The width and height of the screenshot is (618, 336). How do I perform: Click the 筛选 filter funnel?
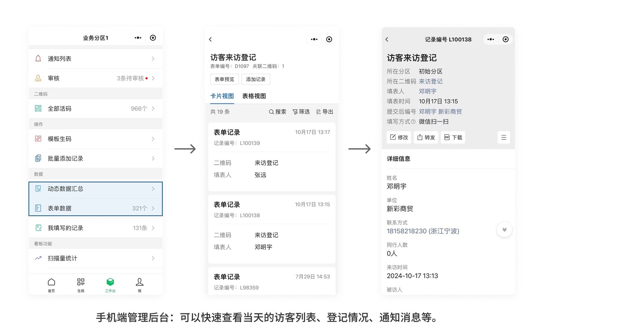(x=301, y=112)
